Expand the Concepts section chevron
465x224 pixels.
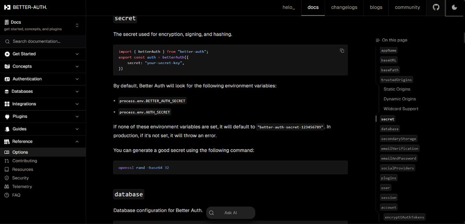point(77,66)
